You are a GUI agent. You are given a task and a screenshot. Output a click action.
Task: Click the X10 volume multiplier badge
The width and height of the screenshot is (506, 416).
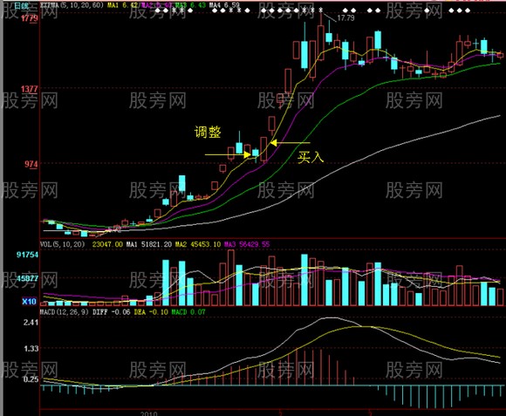tap(29, 302)
